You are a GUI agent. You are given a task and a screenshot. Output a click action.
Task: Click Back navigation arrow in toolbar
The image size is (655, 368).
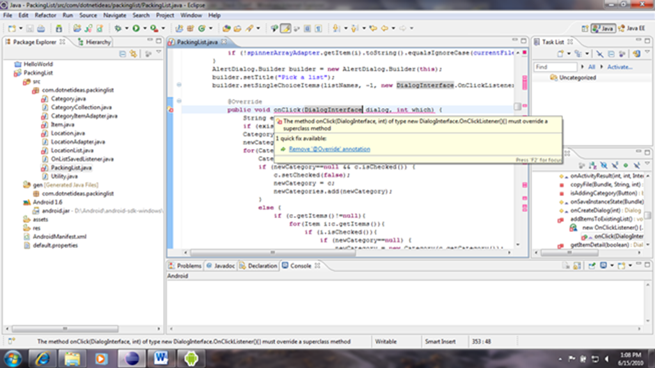(384, 28)
